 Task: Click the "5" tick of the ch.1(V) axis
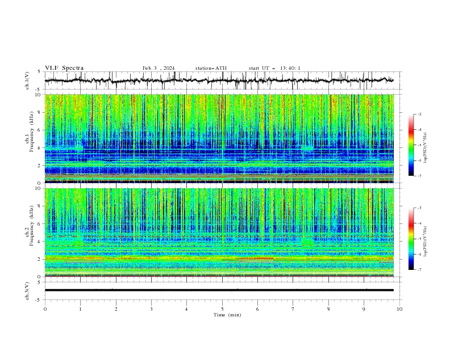coord(39,72)
